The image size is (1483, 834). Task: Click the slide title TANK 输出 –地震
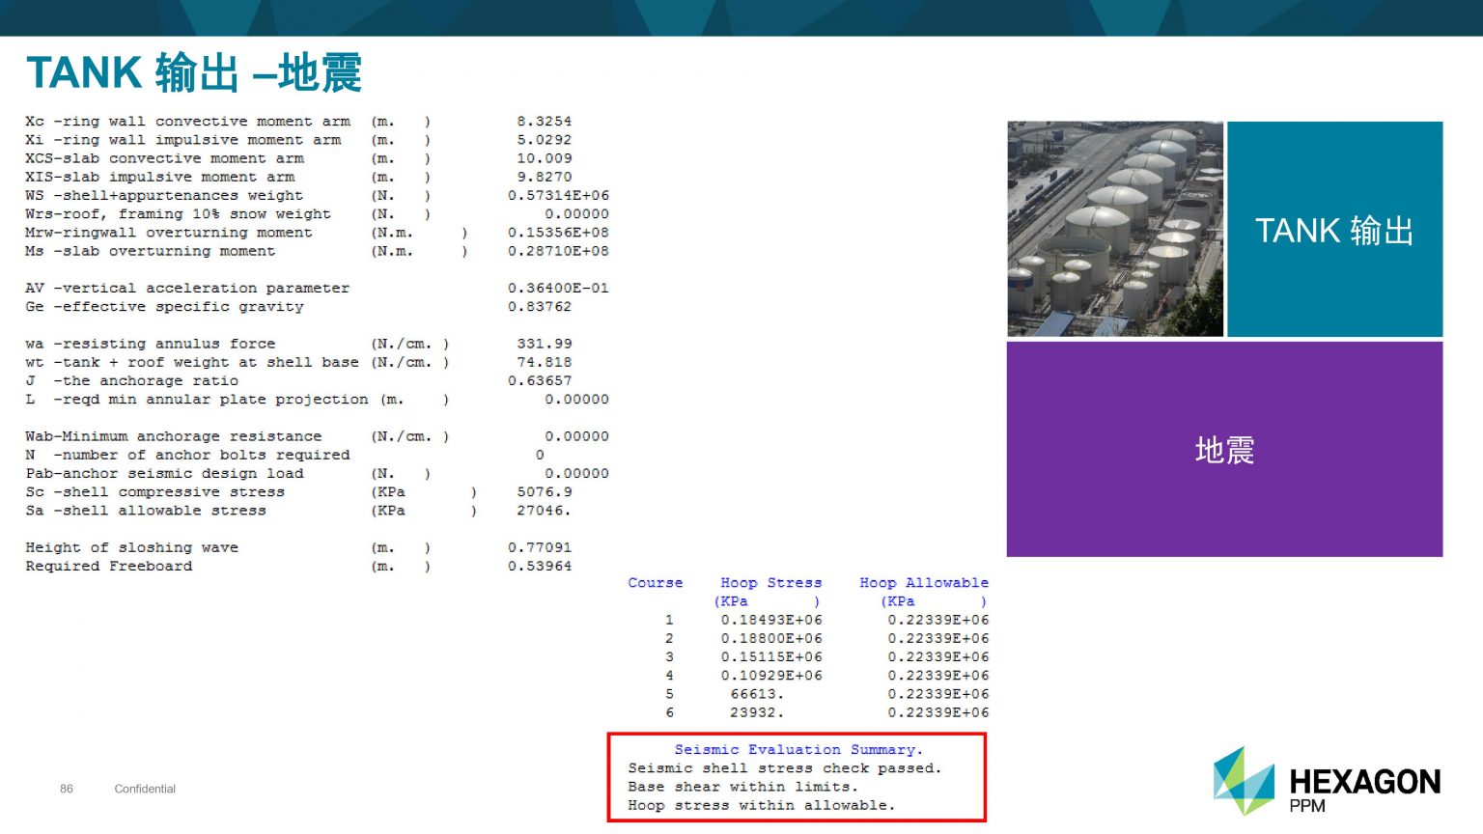[194, 73]
